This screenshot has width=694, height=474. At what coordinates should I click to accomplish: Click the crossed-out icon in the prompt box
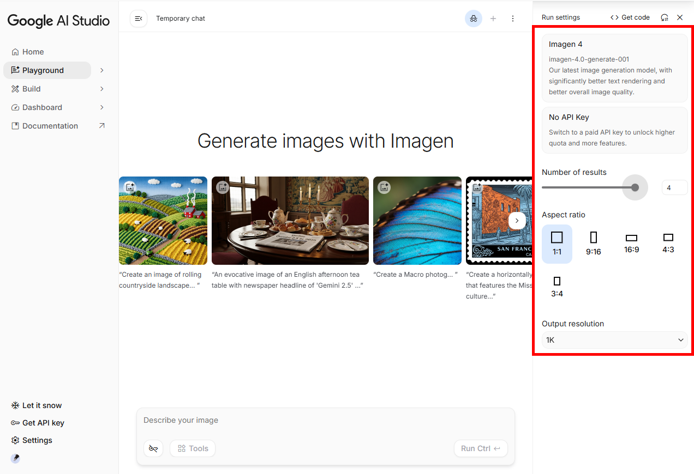point(153,448)
